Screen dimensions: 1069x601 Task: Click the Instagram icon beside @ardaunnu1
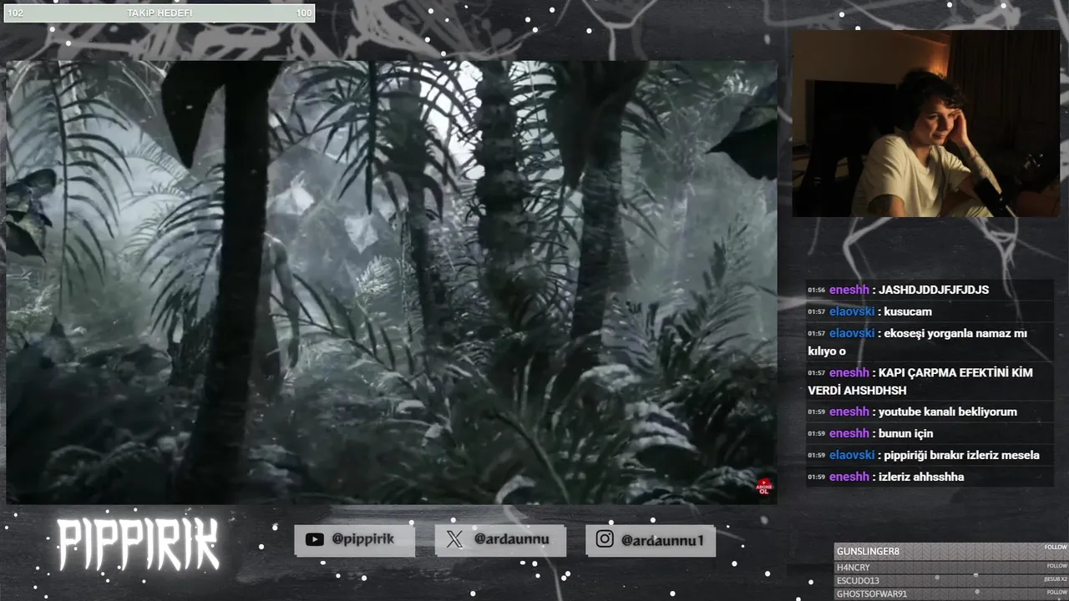click(x=605, y=539)
